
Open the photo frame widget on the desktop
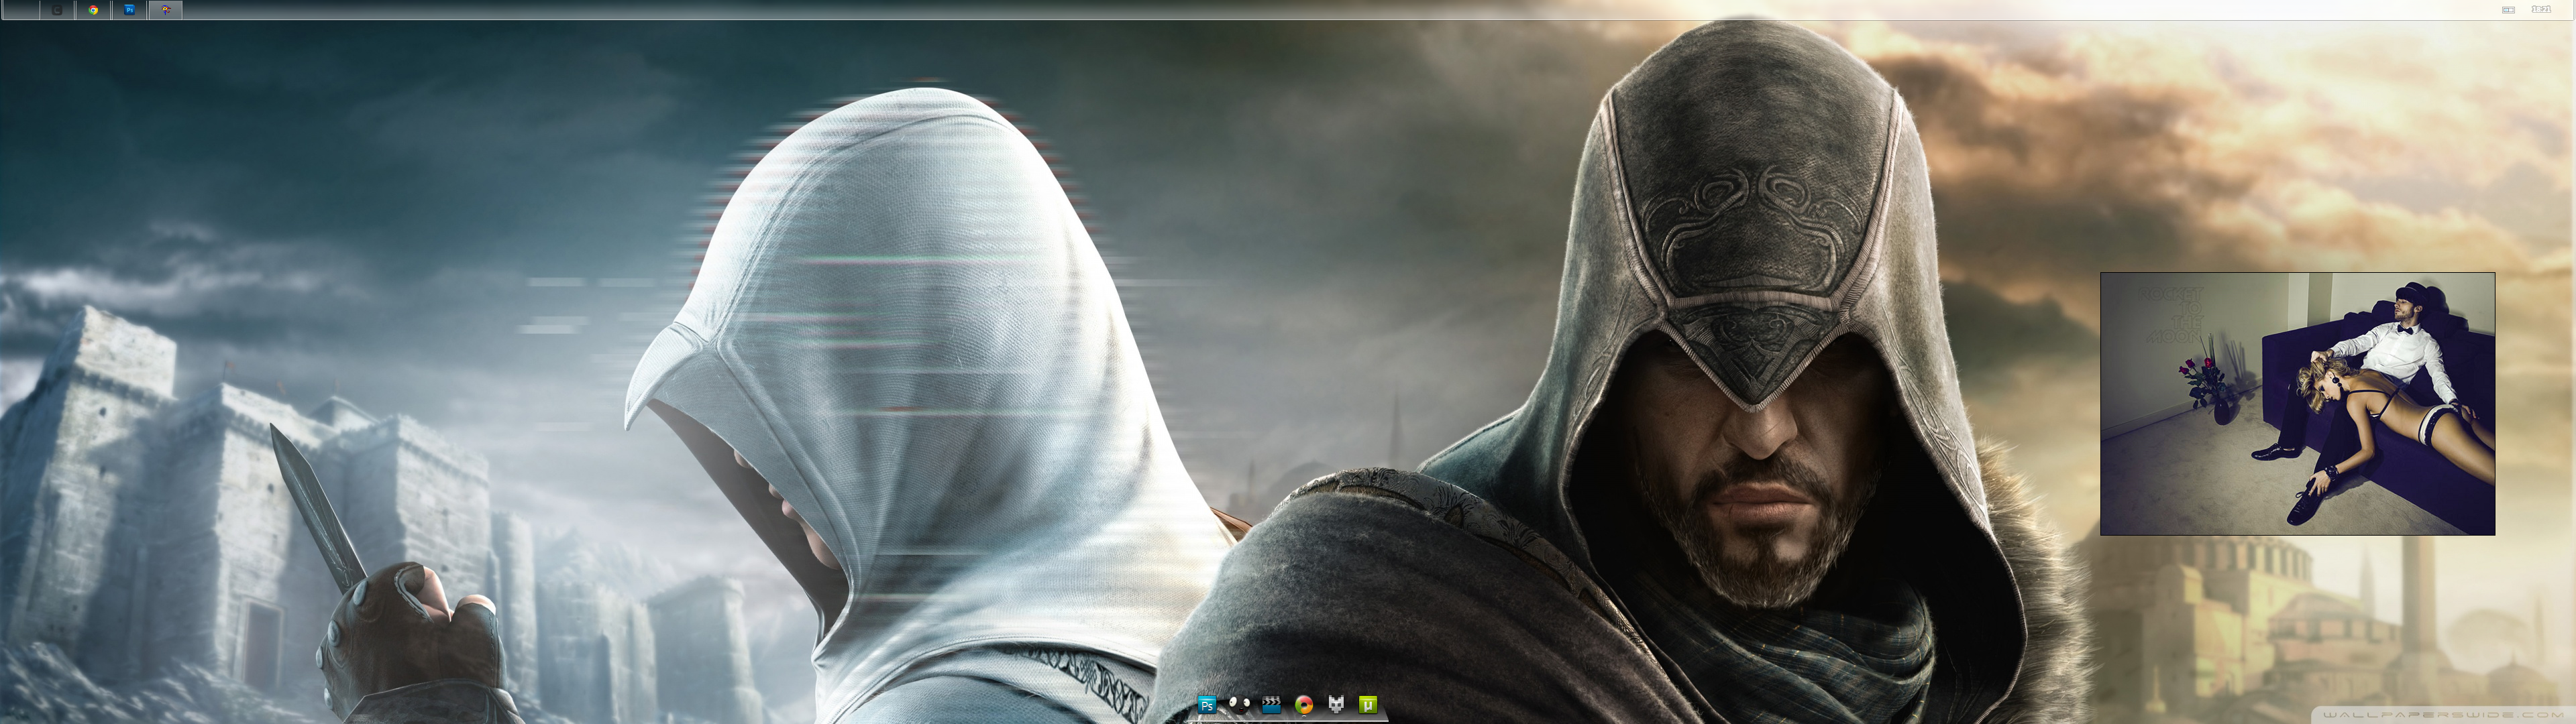coord(2297,404)
